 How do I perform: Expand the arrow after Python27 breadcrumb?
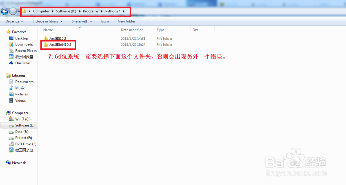click(x=124, y=11)
